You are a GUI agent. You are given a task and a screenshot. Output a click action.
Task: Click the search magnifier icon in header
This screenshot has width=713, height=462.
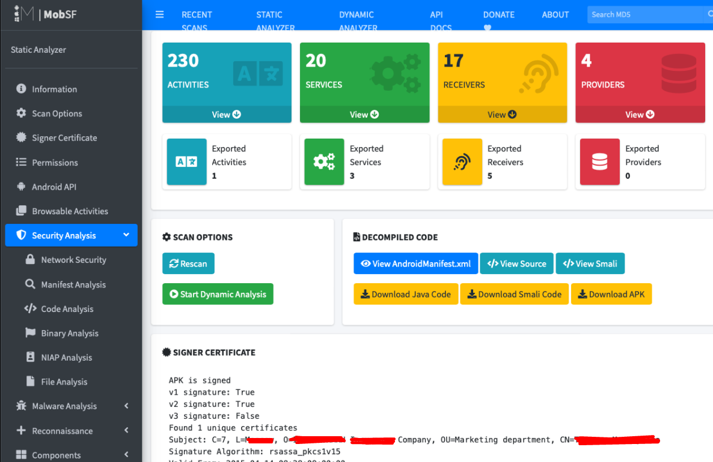click(710, 14)
